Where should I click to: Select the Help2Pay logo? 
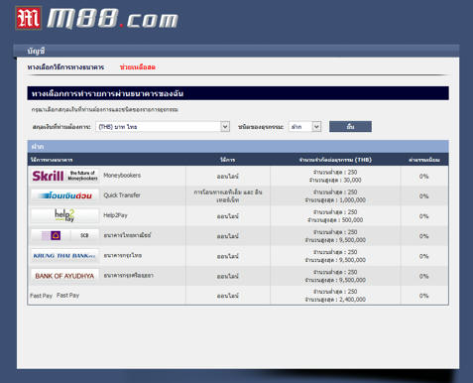click(x=65, y=215)
